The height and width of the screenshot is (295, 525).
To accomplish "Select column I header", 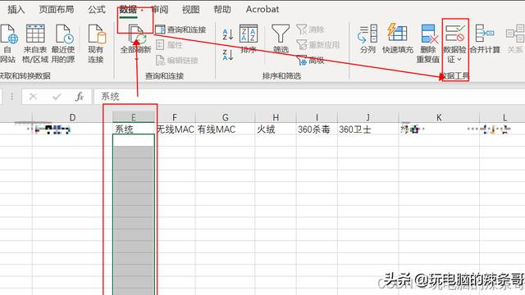I will point(317,117).
